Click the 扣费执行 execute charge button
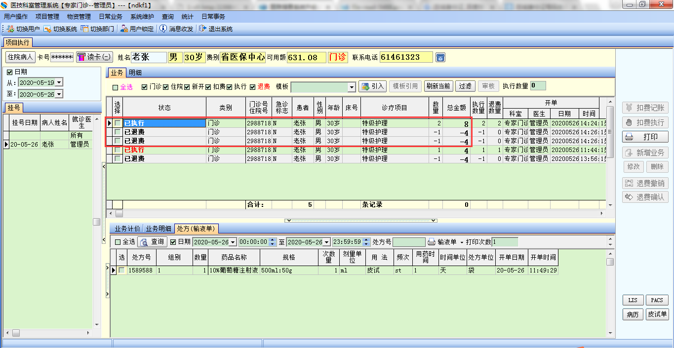 (645, 122)
